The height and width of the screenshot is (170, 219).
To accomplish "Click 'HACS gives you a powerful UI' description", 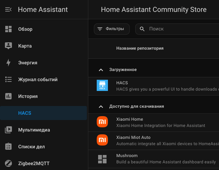I will pyautogui.click(x=167, y=89).
